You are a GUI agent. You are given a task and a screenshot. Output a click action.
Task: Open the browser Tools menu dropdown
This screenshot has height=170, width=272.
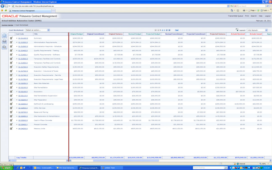pyautogui.click(x=265, y=10)
